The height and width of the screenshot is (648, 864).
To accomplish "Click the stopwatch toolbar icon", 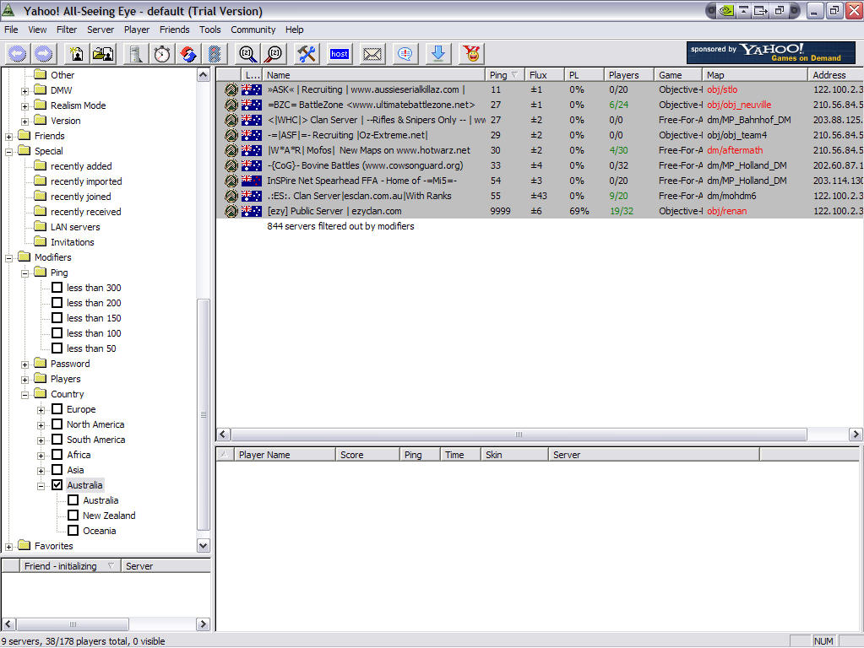I will 162,53.
